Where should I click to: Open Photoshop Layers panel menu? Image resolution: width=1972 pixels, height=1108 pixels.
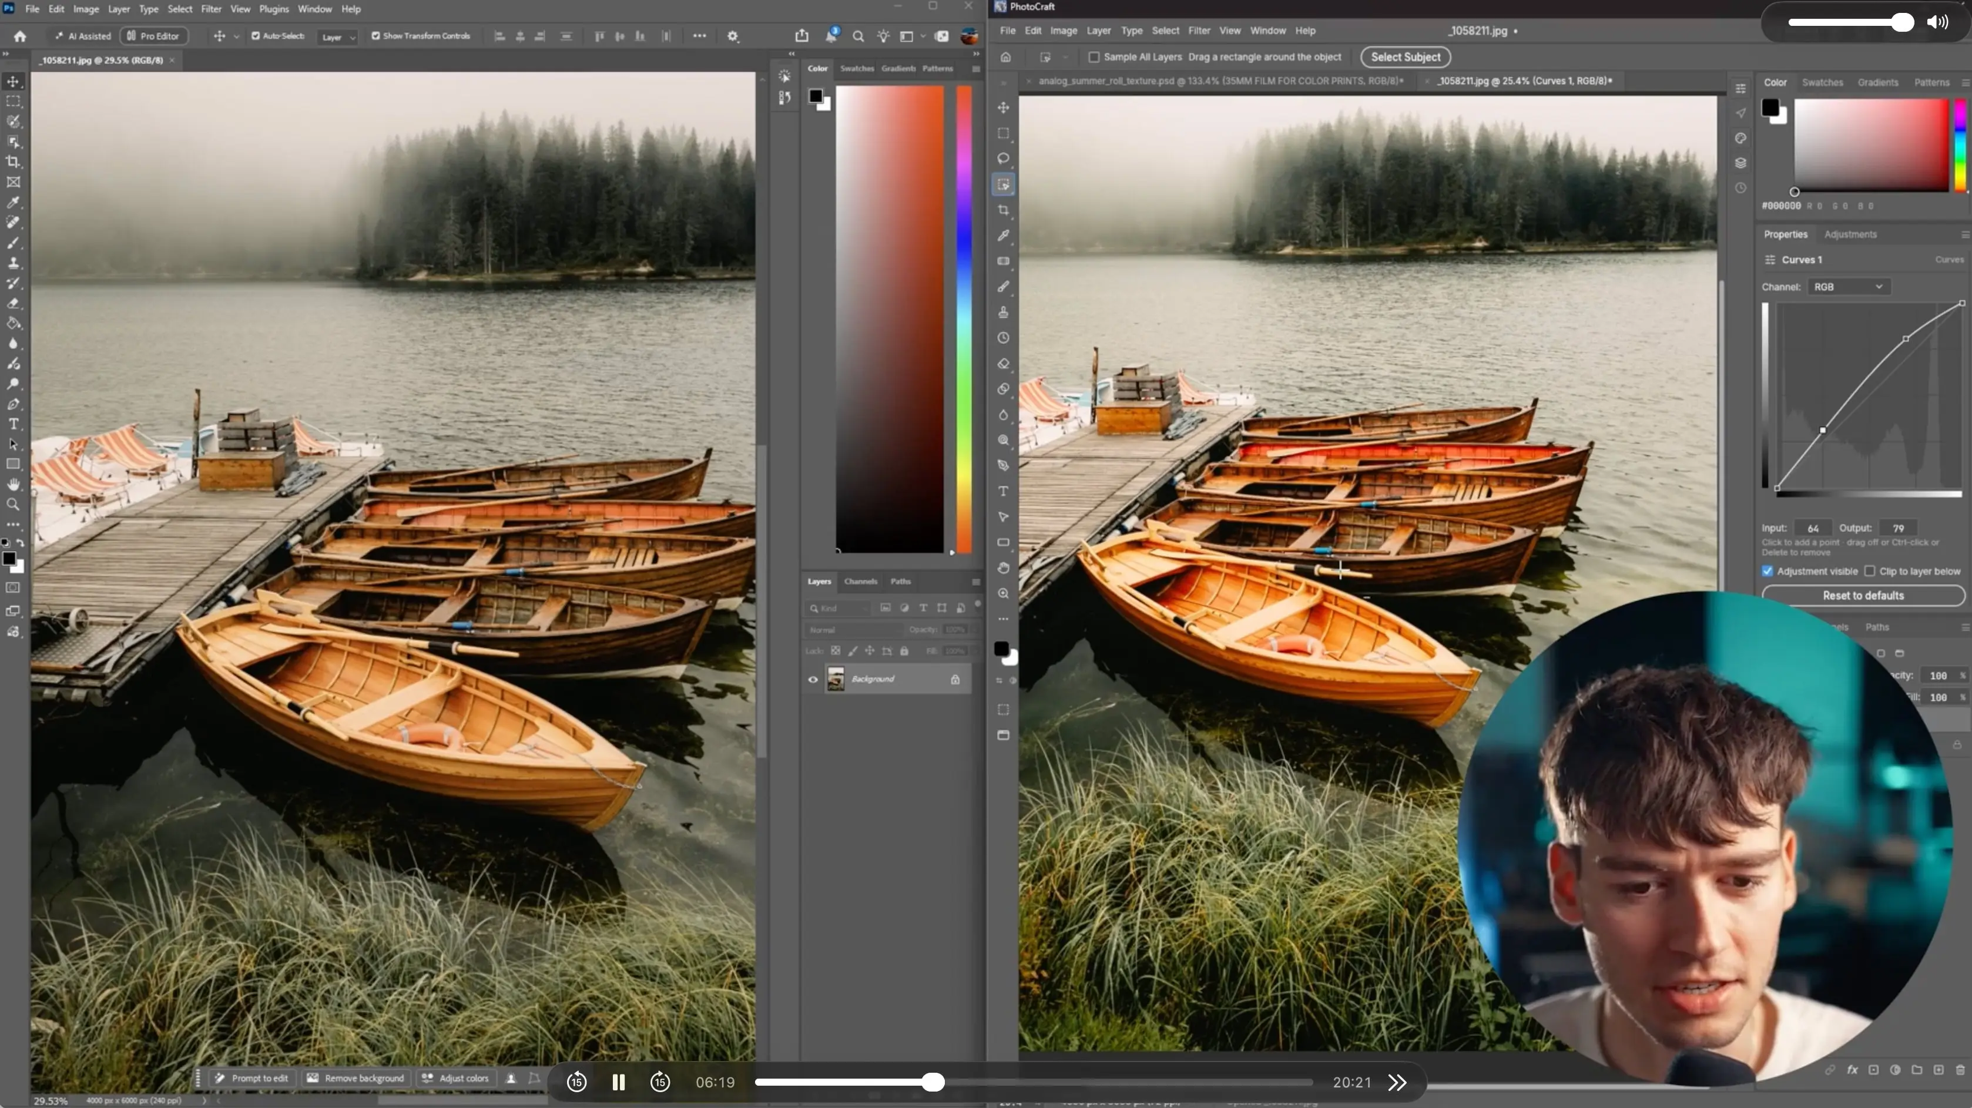tap(975, 582)
